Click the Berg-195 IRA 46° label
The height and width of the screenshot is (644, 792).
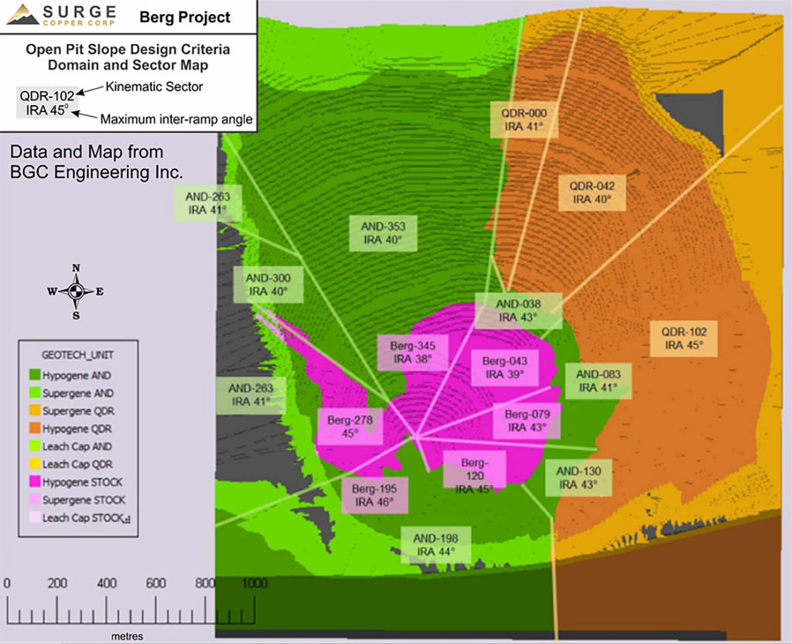374,495
